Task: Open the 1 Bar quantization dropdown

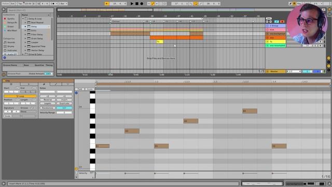Action: click(63, 4)
